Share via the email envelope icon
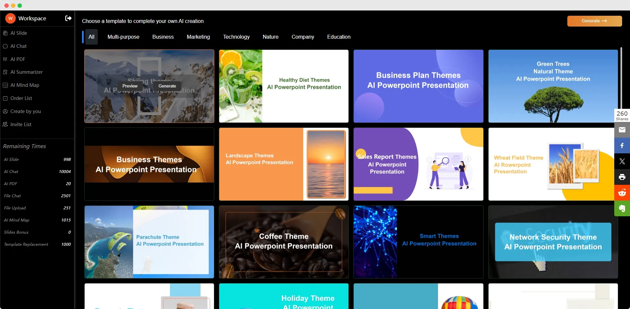Image resolution: width=630 pixels, height=309 pixels. [x=622, y=130]
